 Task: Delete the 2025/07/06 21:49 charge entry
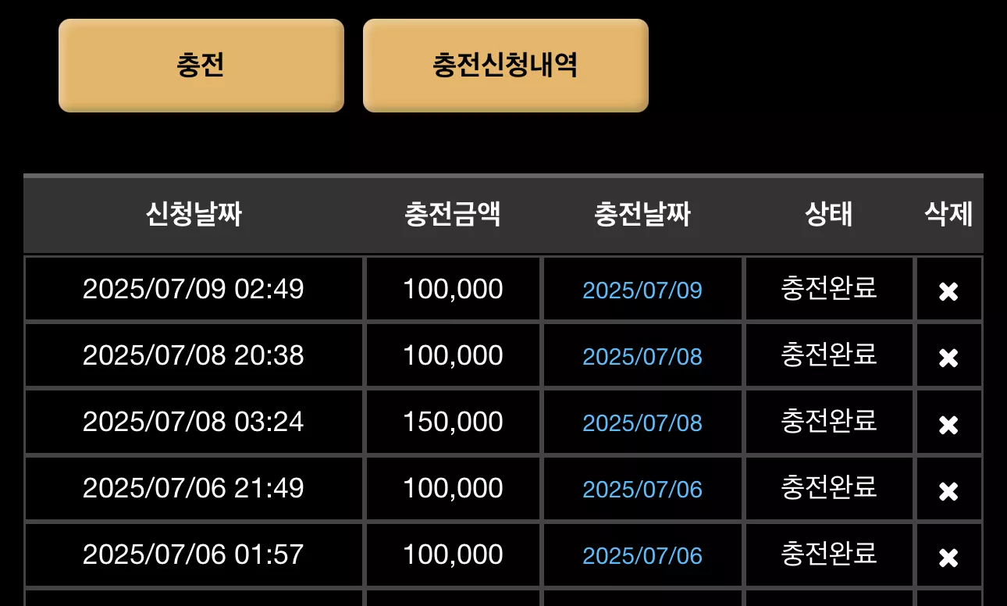tap(948, 491)
